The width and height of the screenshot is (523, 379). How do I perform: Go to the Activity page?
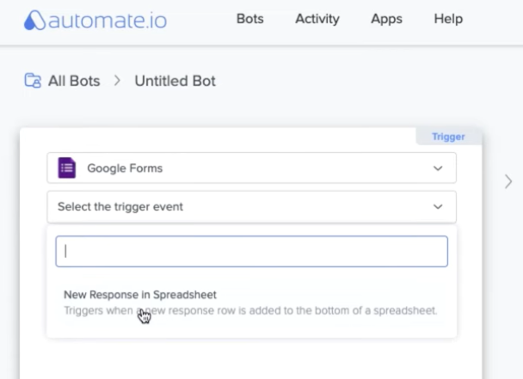pos(317,19)
